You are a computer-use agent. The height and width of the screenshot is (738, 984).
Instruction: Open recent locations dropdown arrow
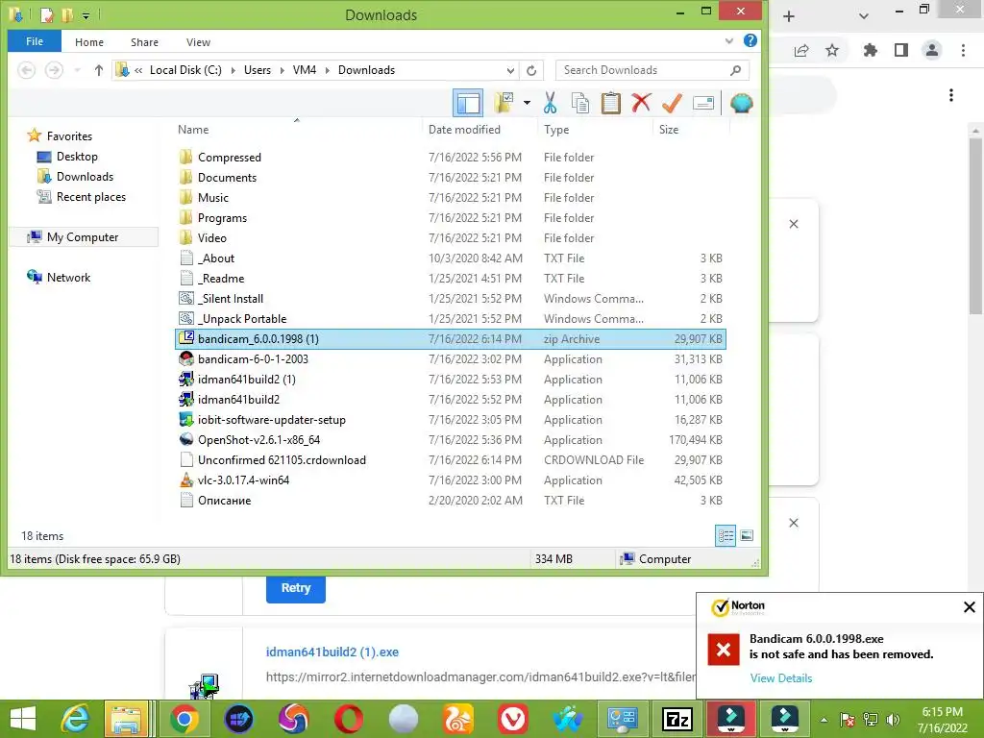77,70
